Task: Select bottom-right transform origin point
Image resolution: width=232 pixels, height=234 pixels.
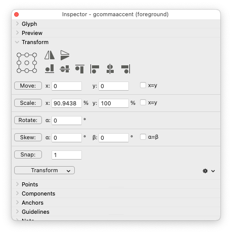Action: click(x=34, y=70)
